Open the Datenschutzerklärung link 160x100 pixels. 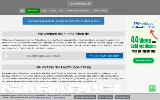coord(43,98)
